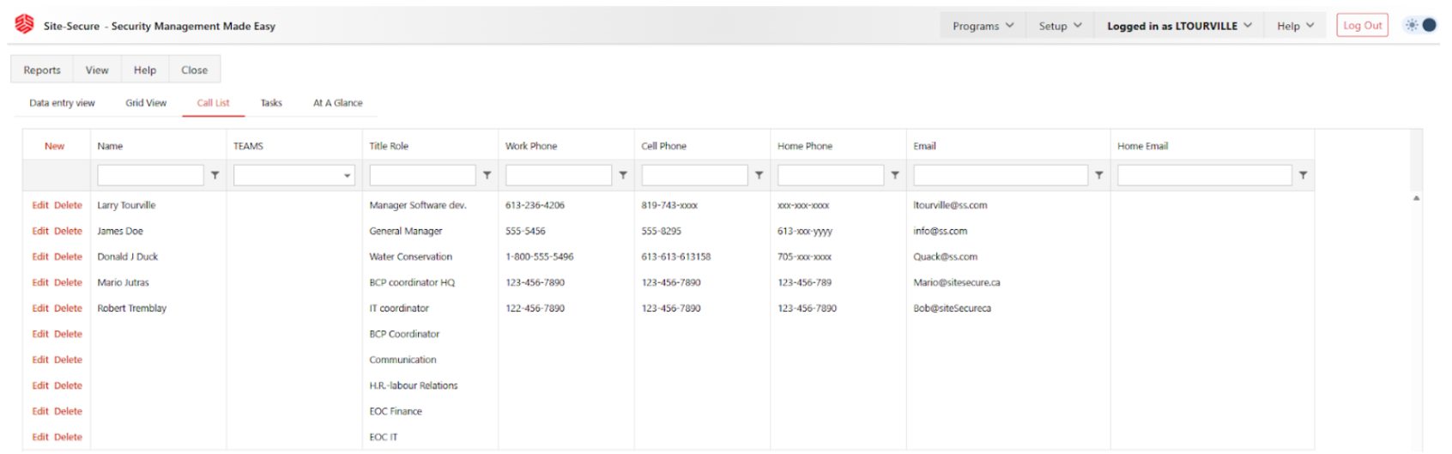Toggle the dark/light theme switch

tap(1420, 25)
